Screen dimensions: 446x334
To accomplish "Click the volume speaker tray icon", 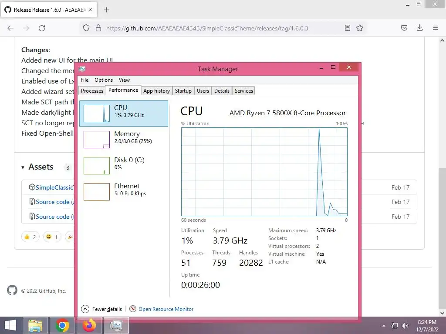I will pos(405,326).
